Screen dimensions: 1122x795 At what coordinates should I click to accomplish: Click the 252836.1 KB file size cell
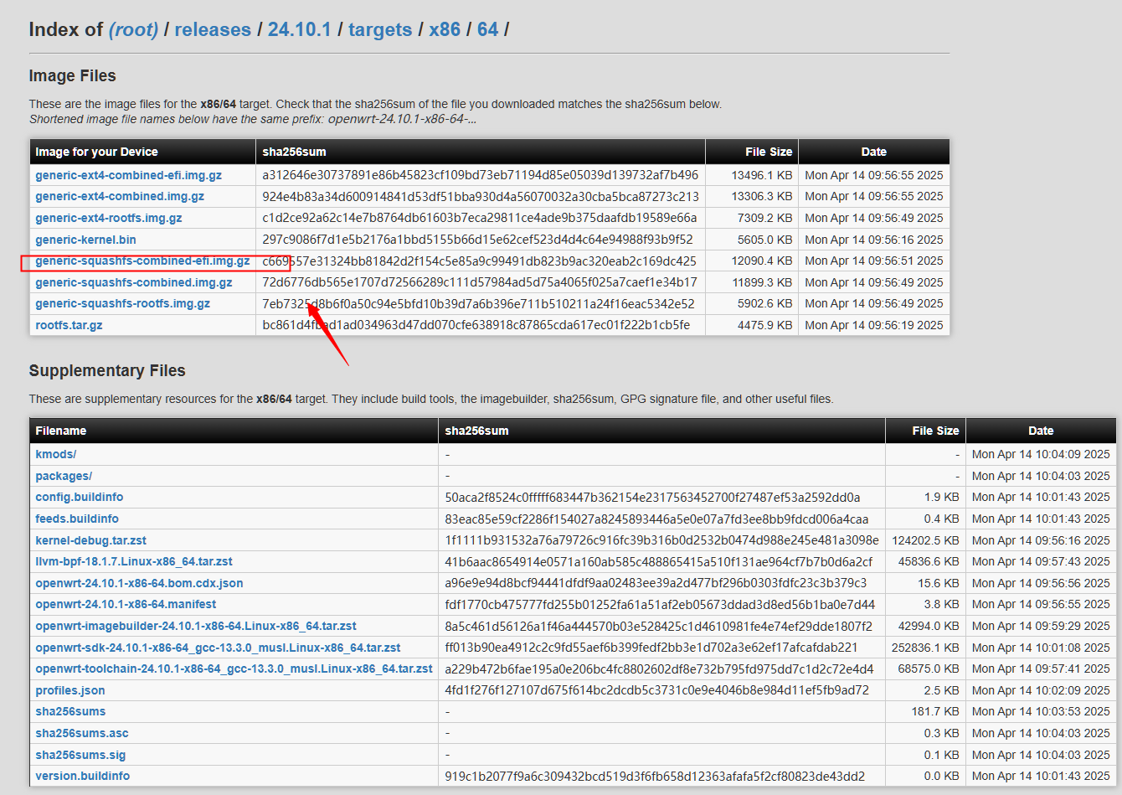pos(925,648)
